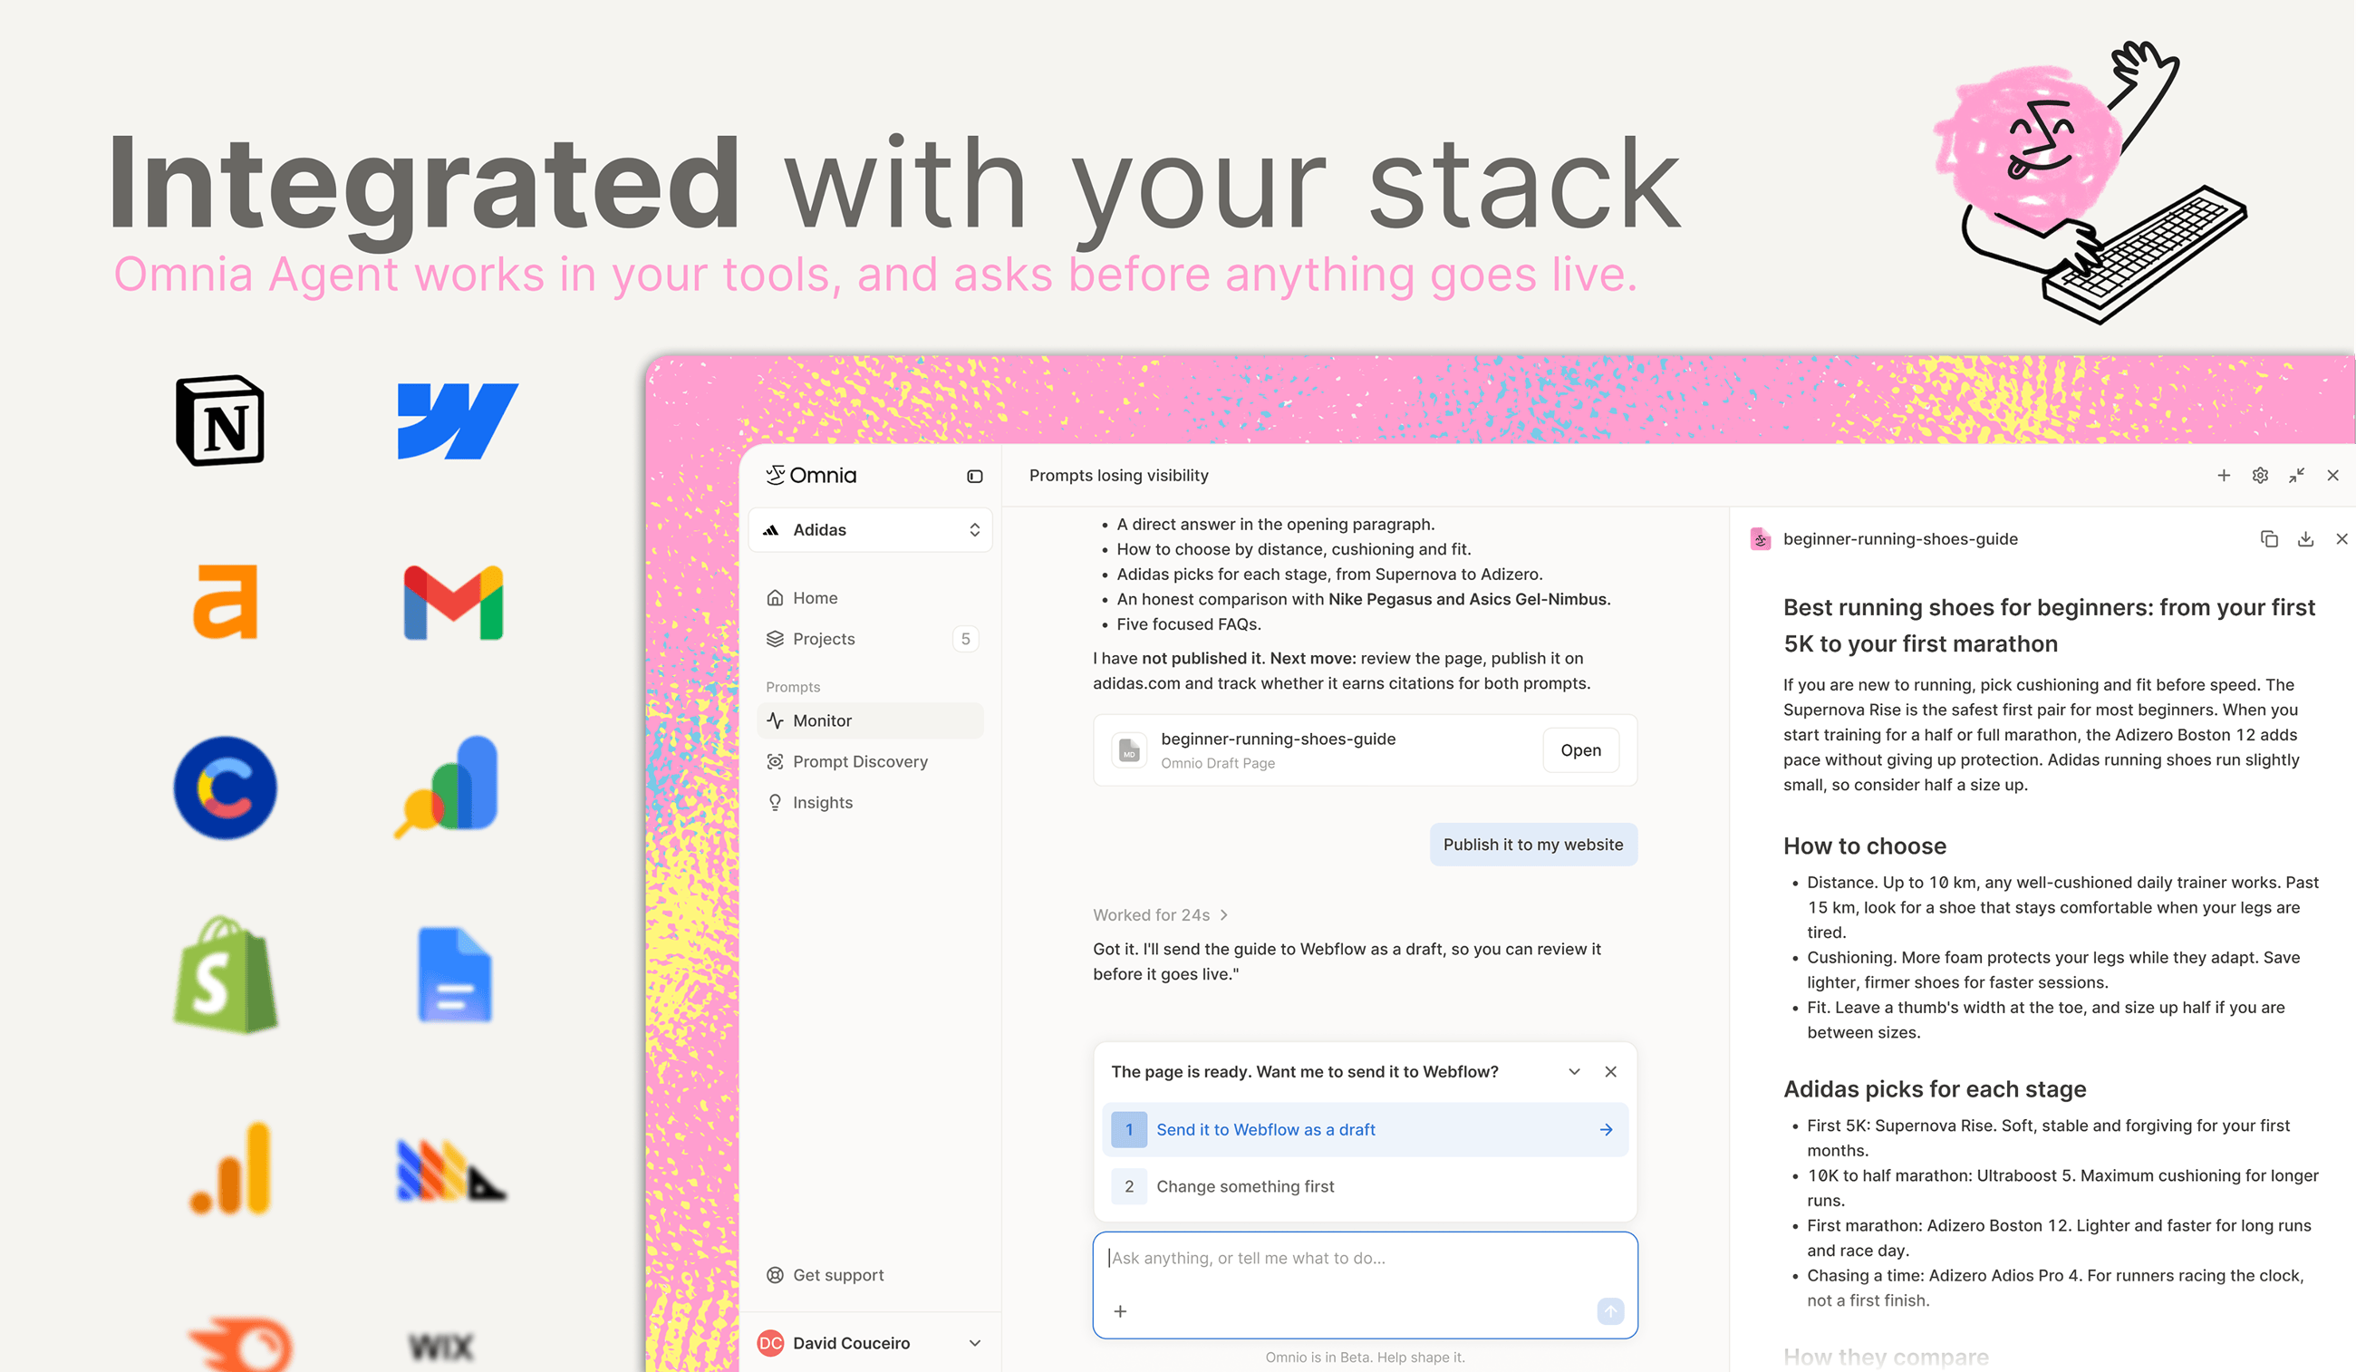
Task: Select Monitor under Prompts
Action: pyautogui.click(x=870, y=720)
